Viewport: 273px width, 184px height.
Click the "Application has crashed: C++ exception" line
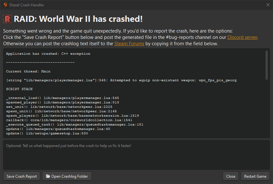click(48, 54)
